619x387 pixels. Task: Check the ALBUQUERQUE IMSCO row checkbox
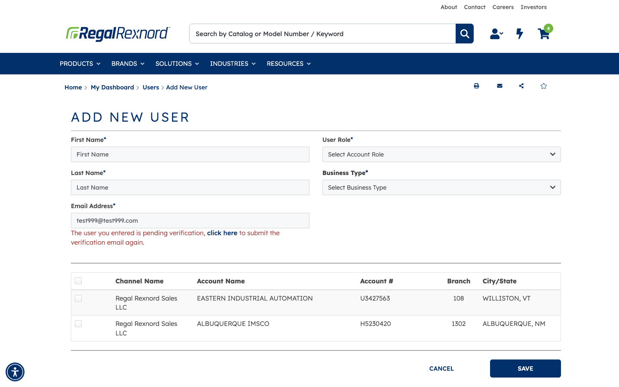(x=78, y=324)
